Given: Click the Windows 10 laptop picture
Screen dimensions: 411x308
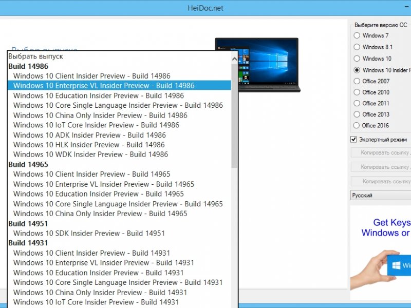Looking at the screenshot, I should [x=269, y=65].
